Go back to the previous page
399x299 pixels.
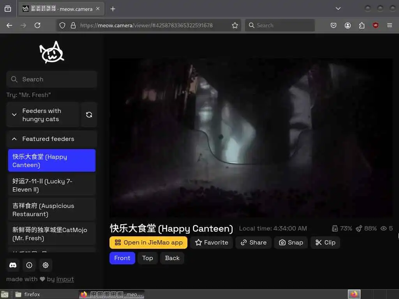[9, 25]
